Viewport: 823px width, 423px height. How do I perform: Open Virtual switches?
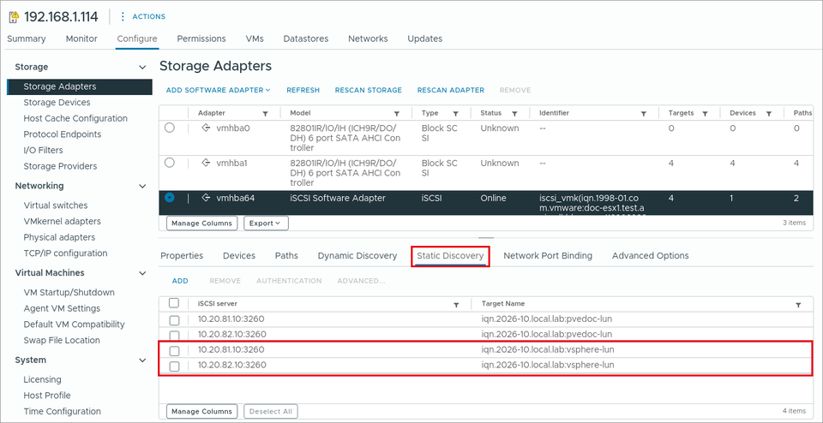56,206
